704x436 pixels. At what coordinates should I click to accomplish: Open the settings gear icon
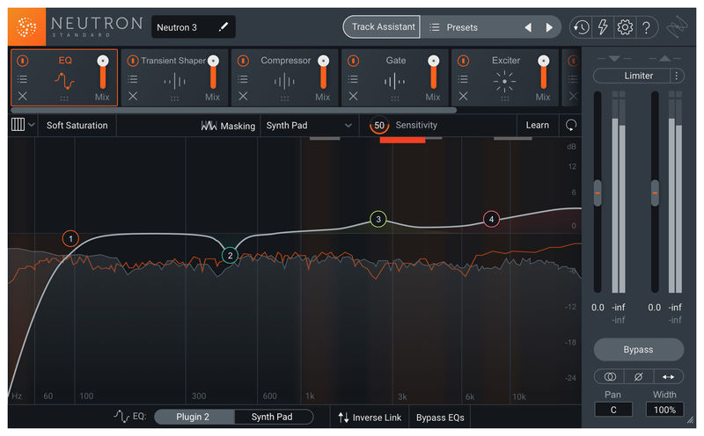point(625,27)
